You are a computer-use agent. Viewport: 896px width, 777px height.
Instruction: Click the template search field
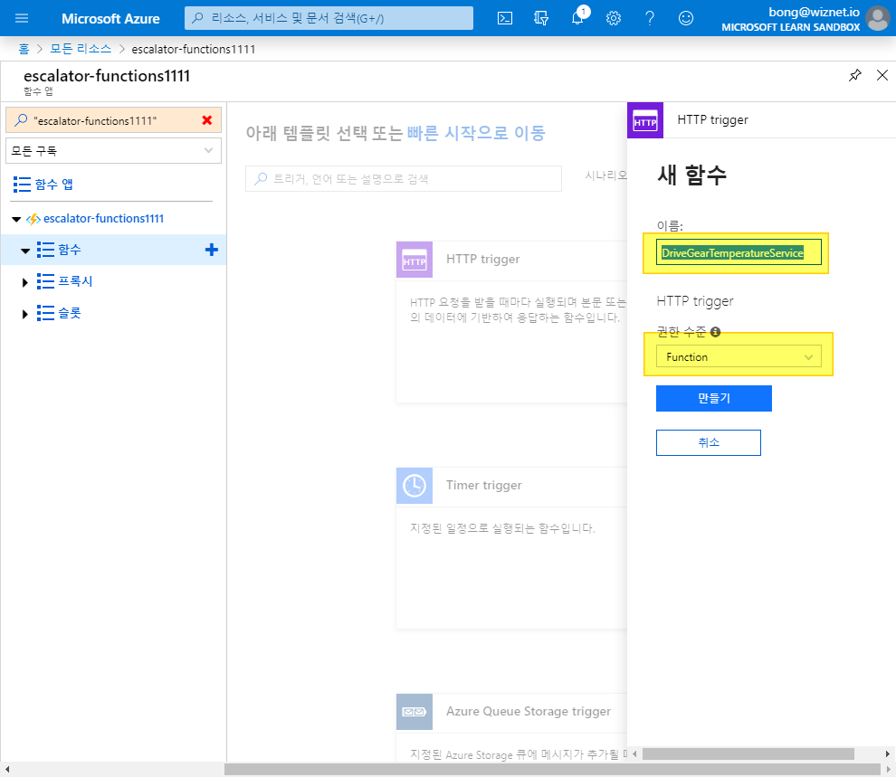click(x=404, y=179)
